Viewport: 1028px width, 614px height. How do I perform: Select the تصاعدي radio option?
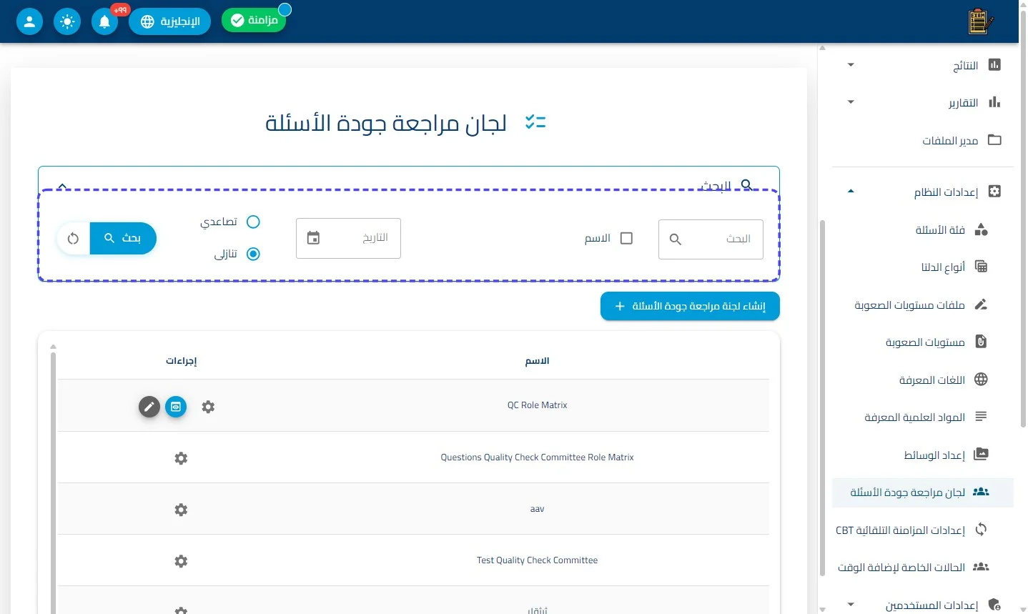pyautogui.click(x=253, y=222)
